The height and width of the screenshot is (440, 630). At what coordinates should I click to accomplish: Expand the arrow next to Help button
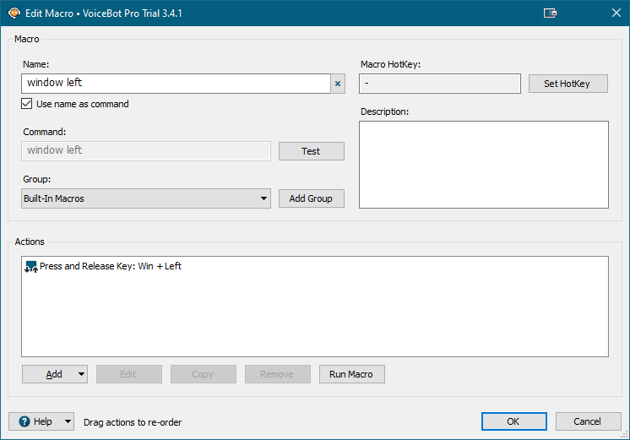[68, 421]
